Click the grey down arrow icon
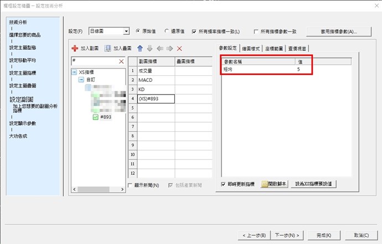The width and height of the screenshot is (382, 244). (149, 49)
